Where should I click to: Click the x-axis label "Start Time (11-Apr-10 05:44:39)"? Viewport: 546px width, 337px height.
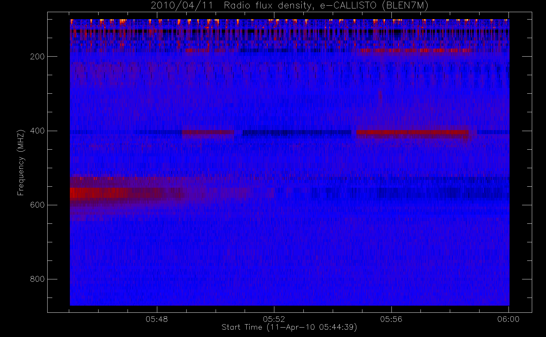(x=290, y=327)
